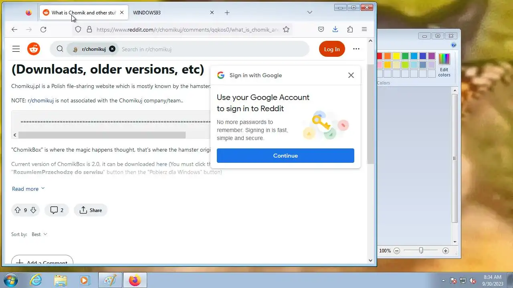Remove the r/chomikuj search filter chip
This screenshot has height=288, width=513.
[x=112, y=49]
